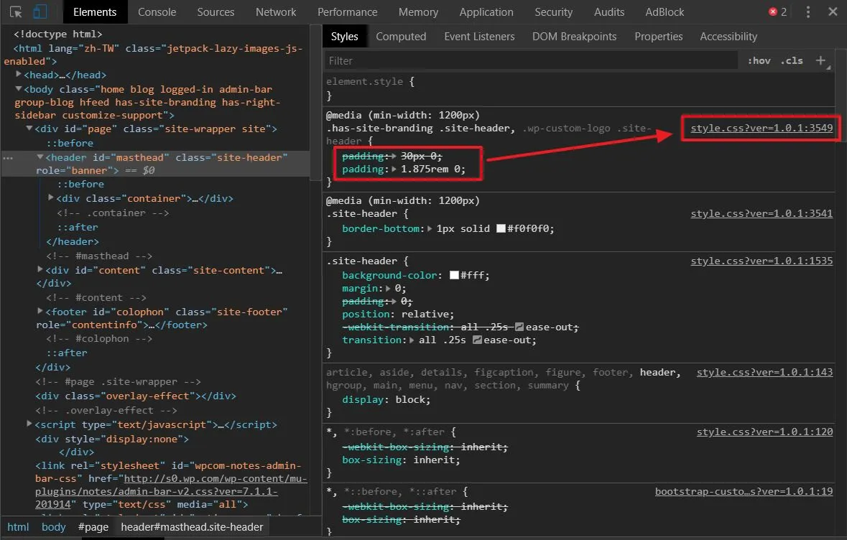Screen dimensions: 847x540
Task: Focus the styles Filter input field
Action: point(532,60)
